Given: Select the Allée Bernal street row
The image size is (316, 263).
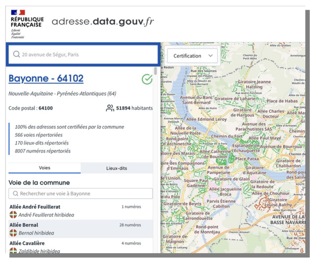Looking at the screenshot, I should pyautogui.click(x=80, y=229).
